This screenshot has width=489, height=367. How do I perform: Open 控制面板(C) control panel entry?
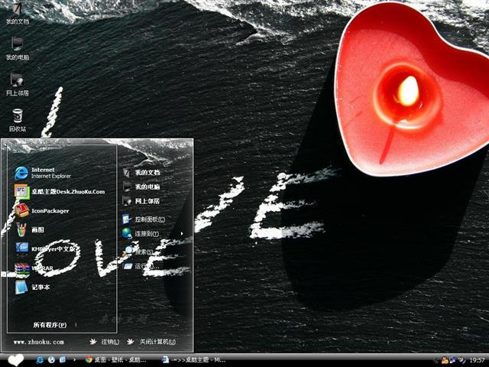click(x=144, y=219)
